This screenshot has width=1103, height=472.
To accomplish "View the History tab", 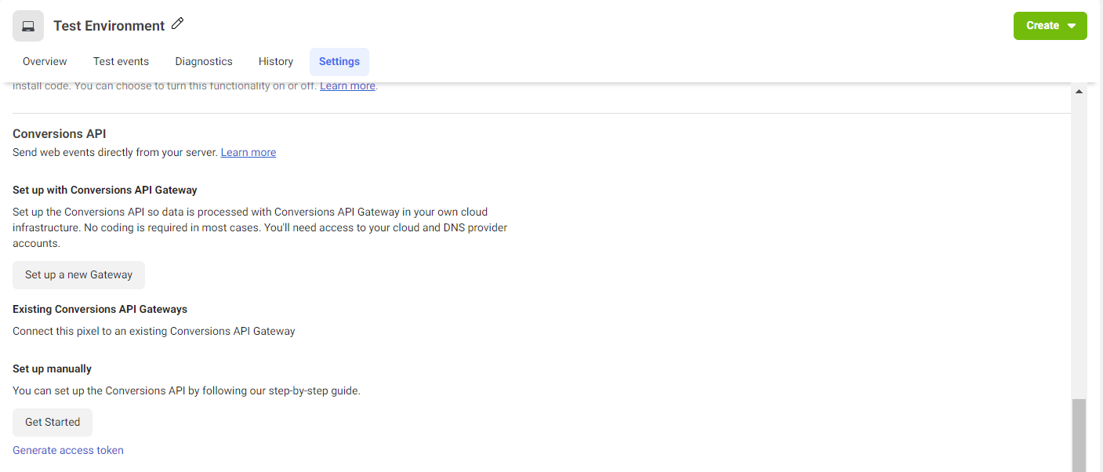I will (x=276, y=61).
